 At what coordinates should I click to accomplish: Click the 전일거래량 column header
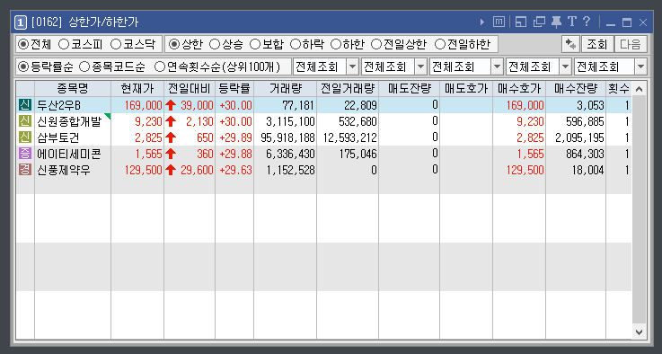[x=348, y=89]
